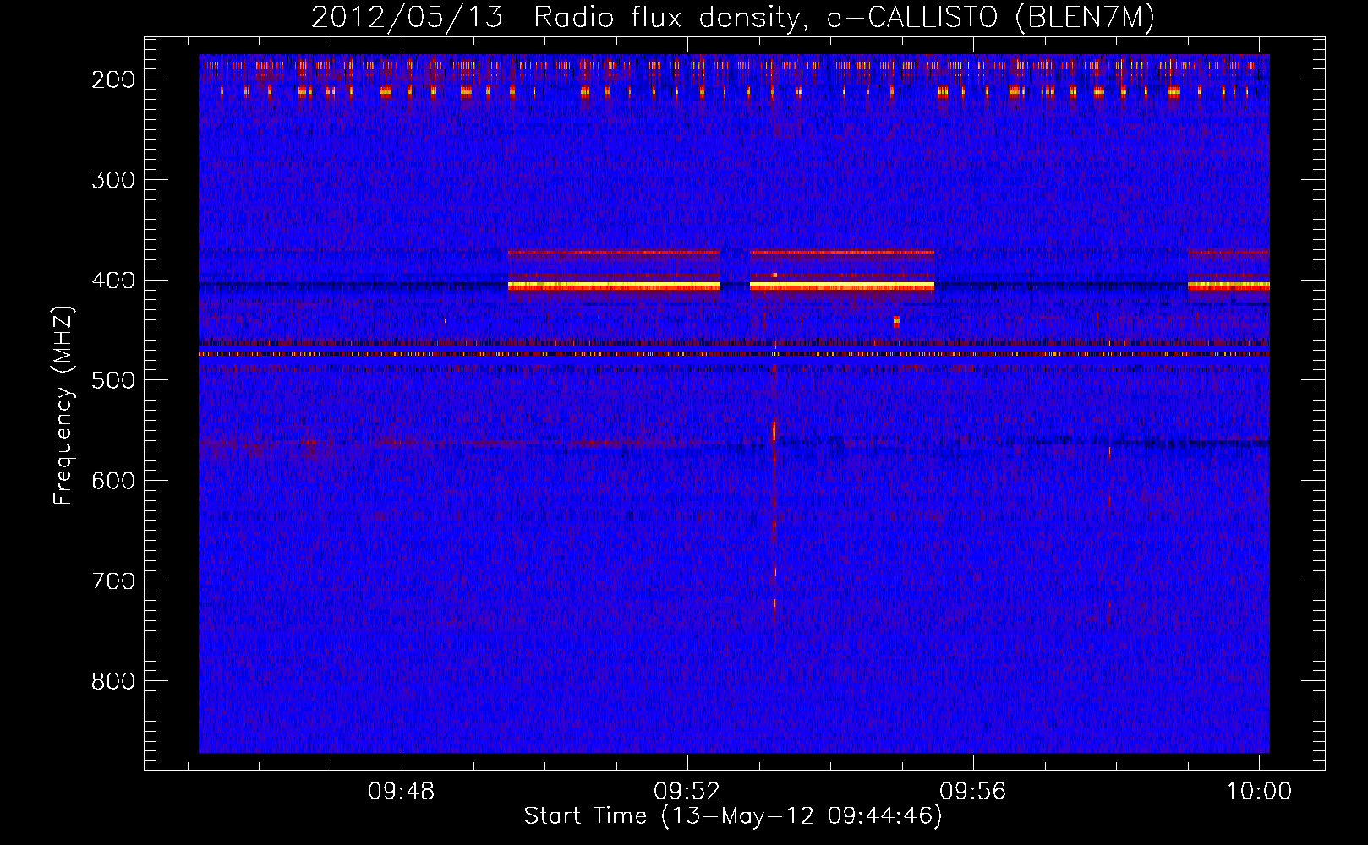The width and height of the screenshot is (1368, 845).
Task: Click the 600 frequency tick label
Action: point(113,481)
